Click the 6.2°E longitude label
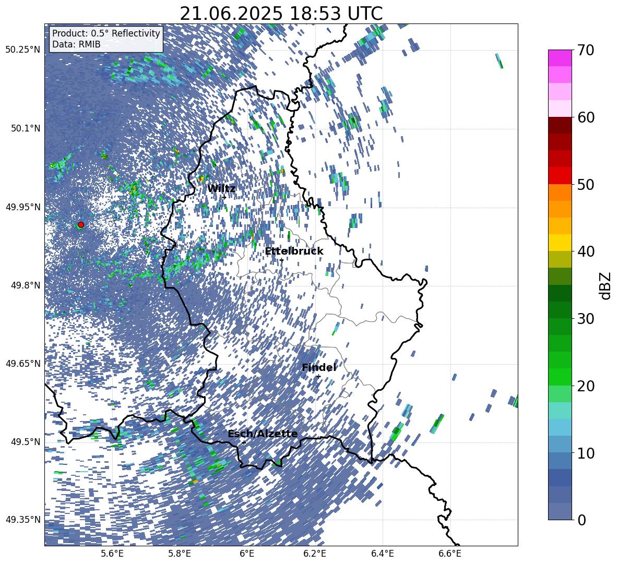This screenshot has height=564, width=618. coord(315,554)
